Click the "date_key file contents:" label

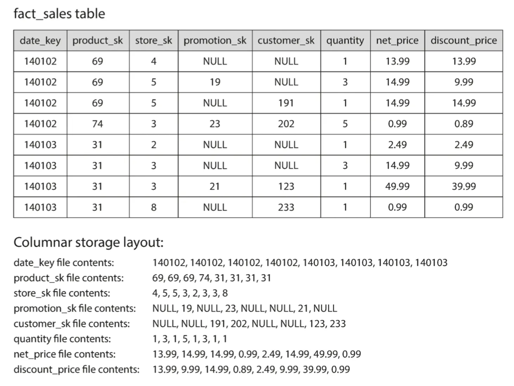pyautogui.click(x=64, y=263)
